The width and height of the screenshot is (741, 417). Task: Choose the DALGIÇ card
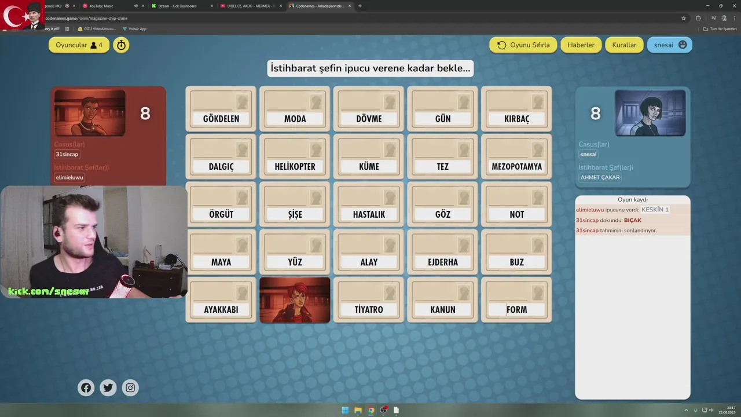221,156
